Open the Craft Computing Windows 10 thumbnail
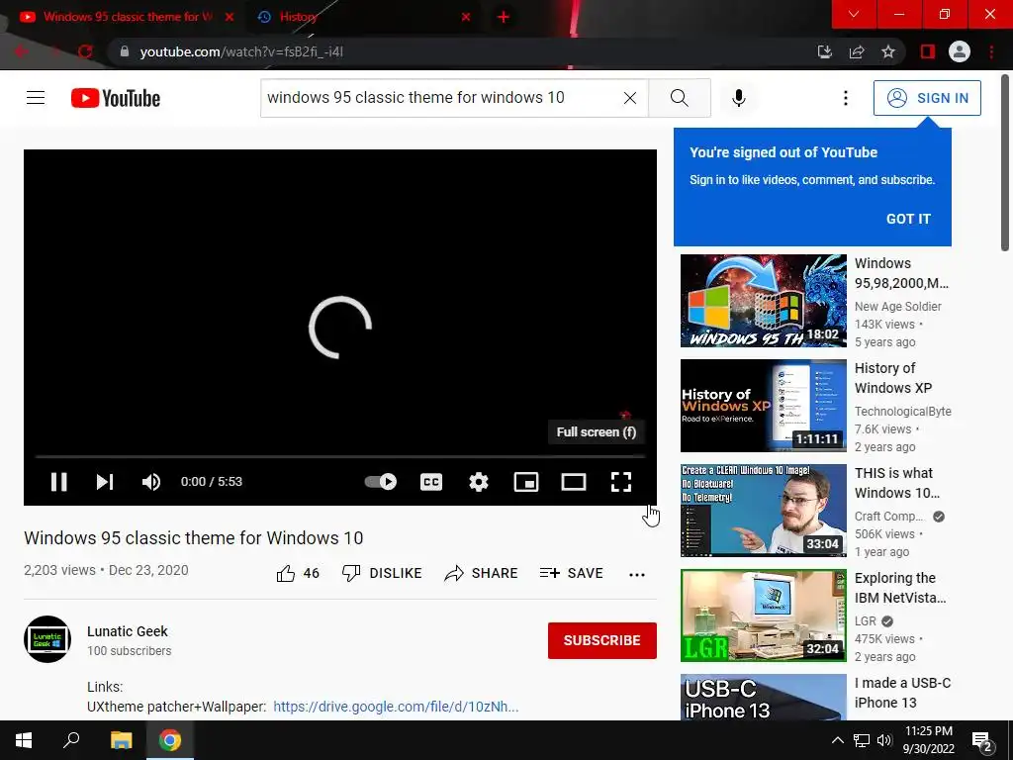The height and width of the screenshot is (760, 1013). point(763,510)
